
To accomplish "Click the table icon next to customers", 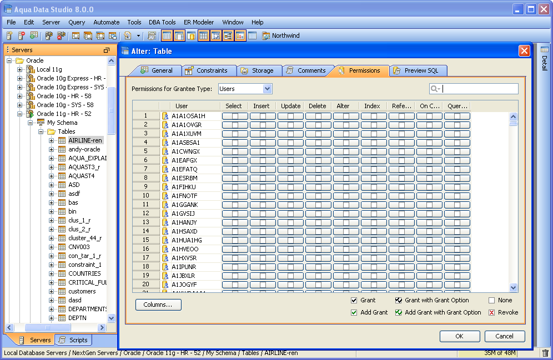I will tap(62, 291).
